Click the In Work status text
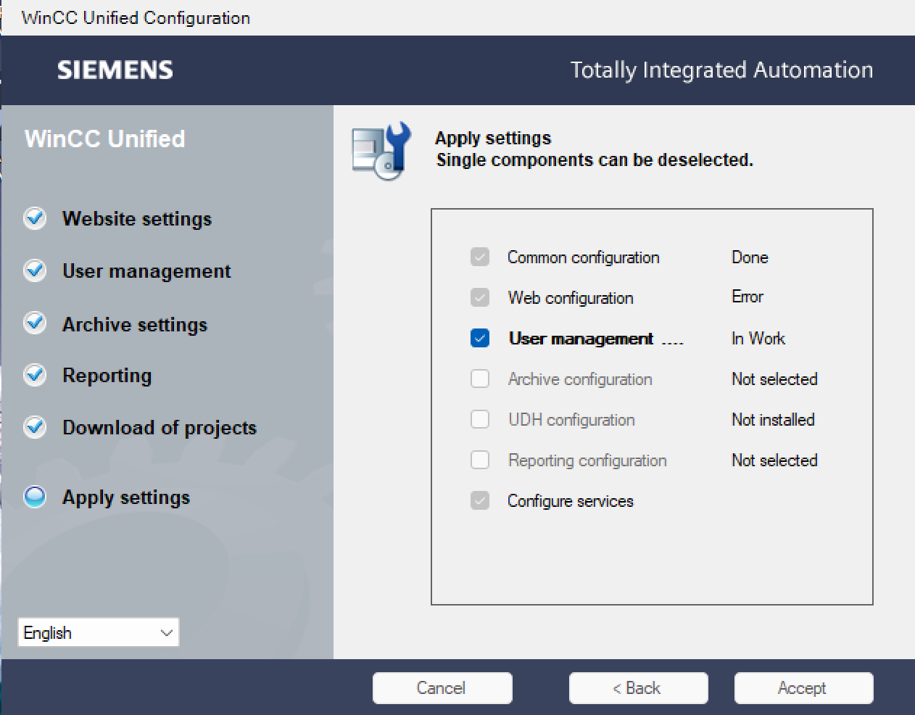Screen dimensions: 915x715 pos(758,339)
